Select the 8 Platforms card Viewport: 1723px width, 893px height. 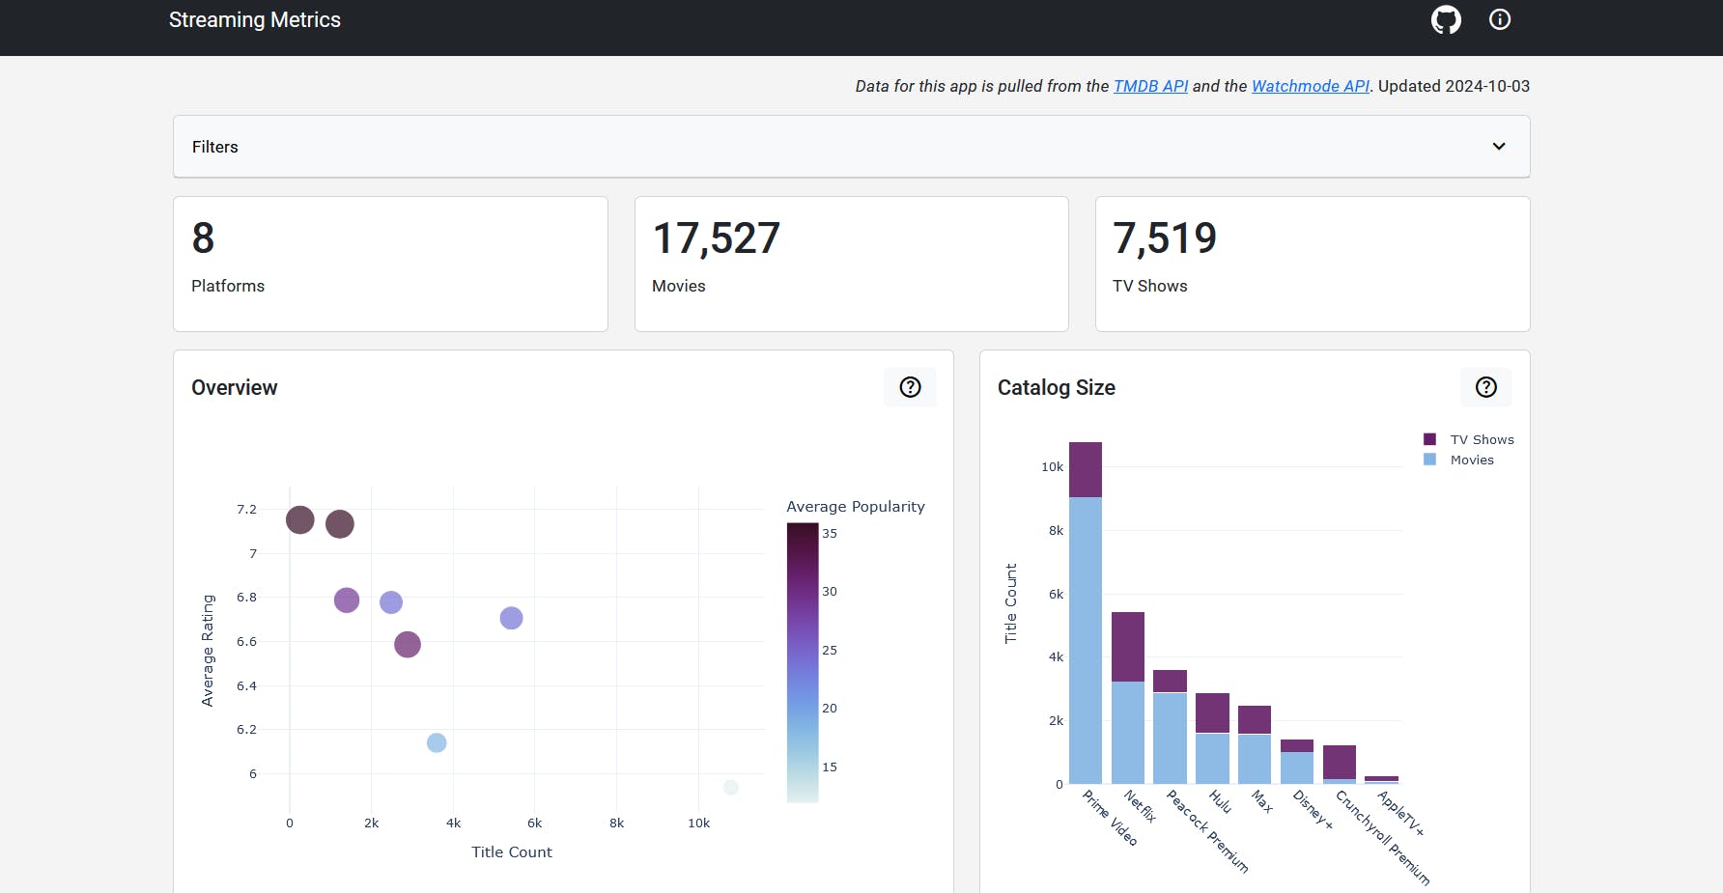(x=390, y=264)
